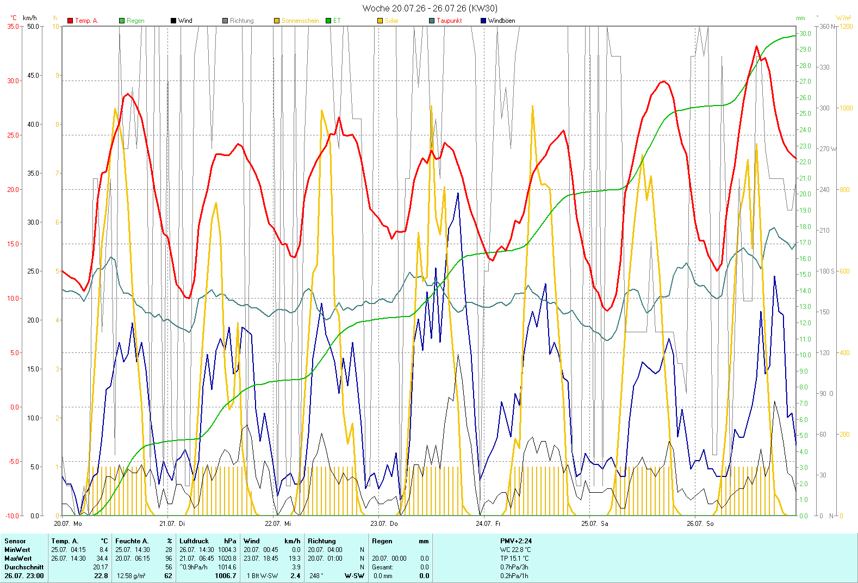Click the current pressure value '1006.7'
858x583 pixels.
(x=226, y=576)
